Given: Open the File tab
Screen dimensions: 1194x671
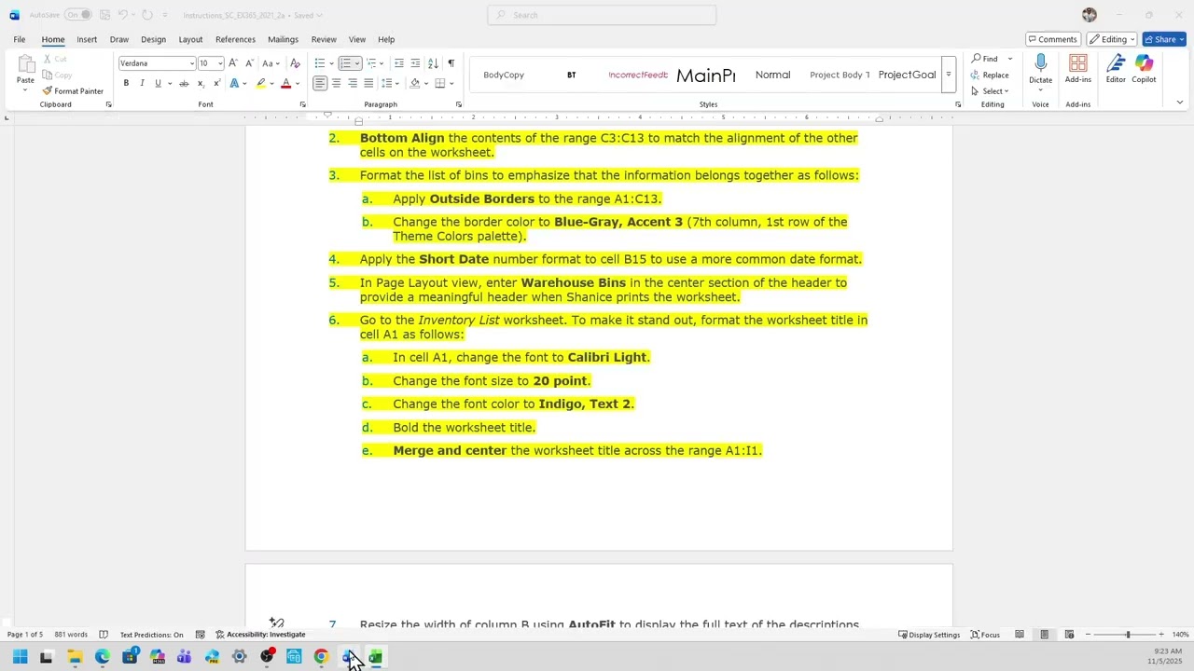Looking at the screenshot, I should click(x=19, y=39).
